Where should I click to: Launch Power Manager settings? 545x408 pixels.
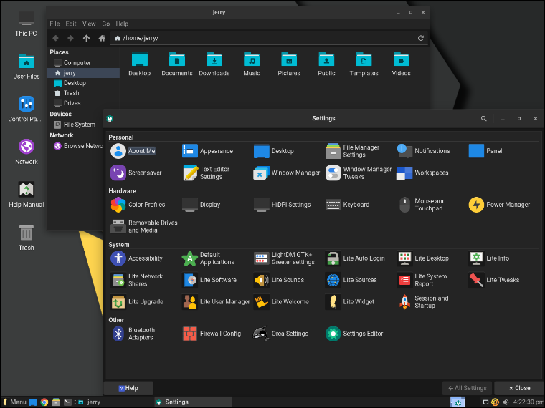click(x=499, y=205)
